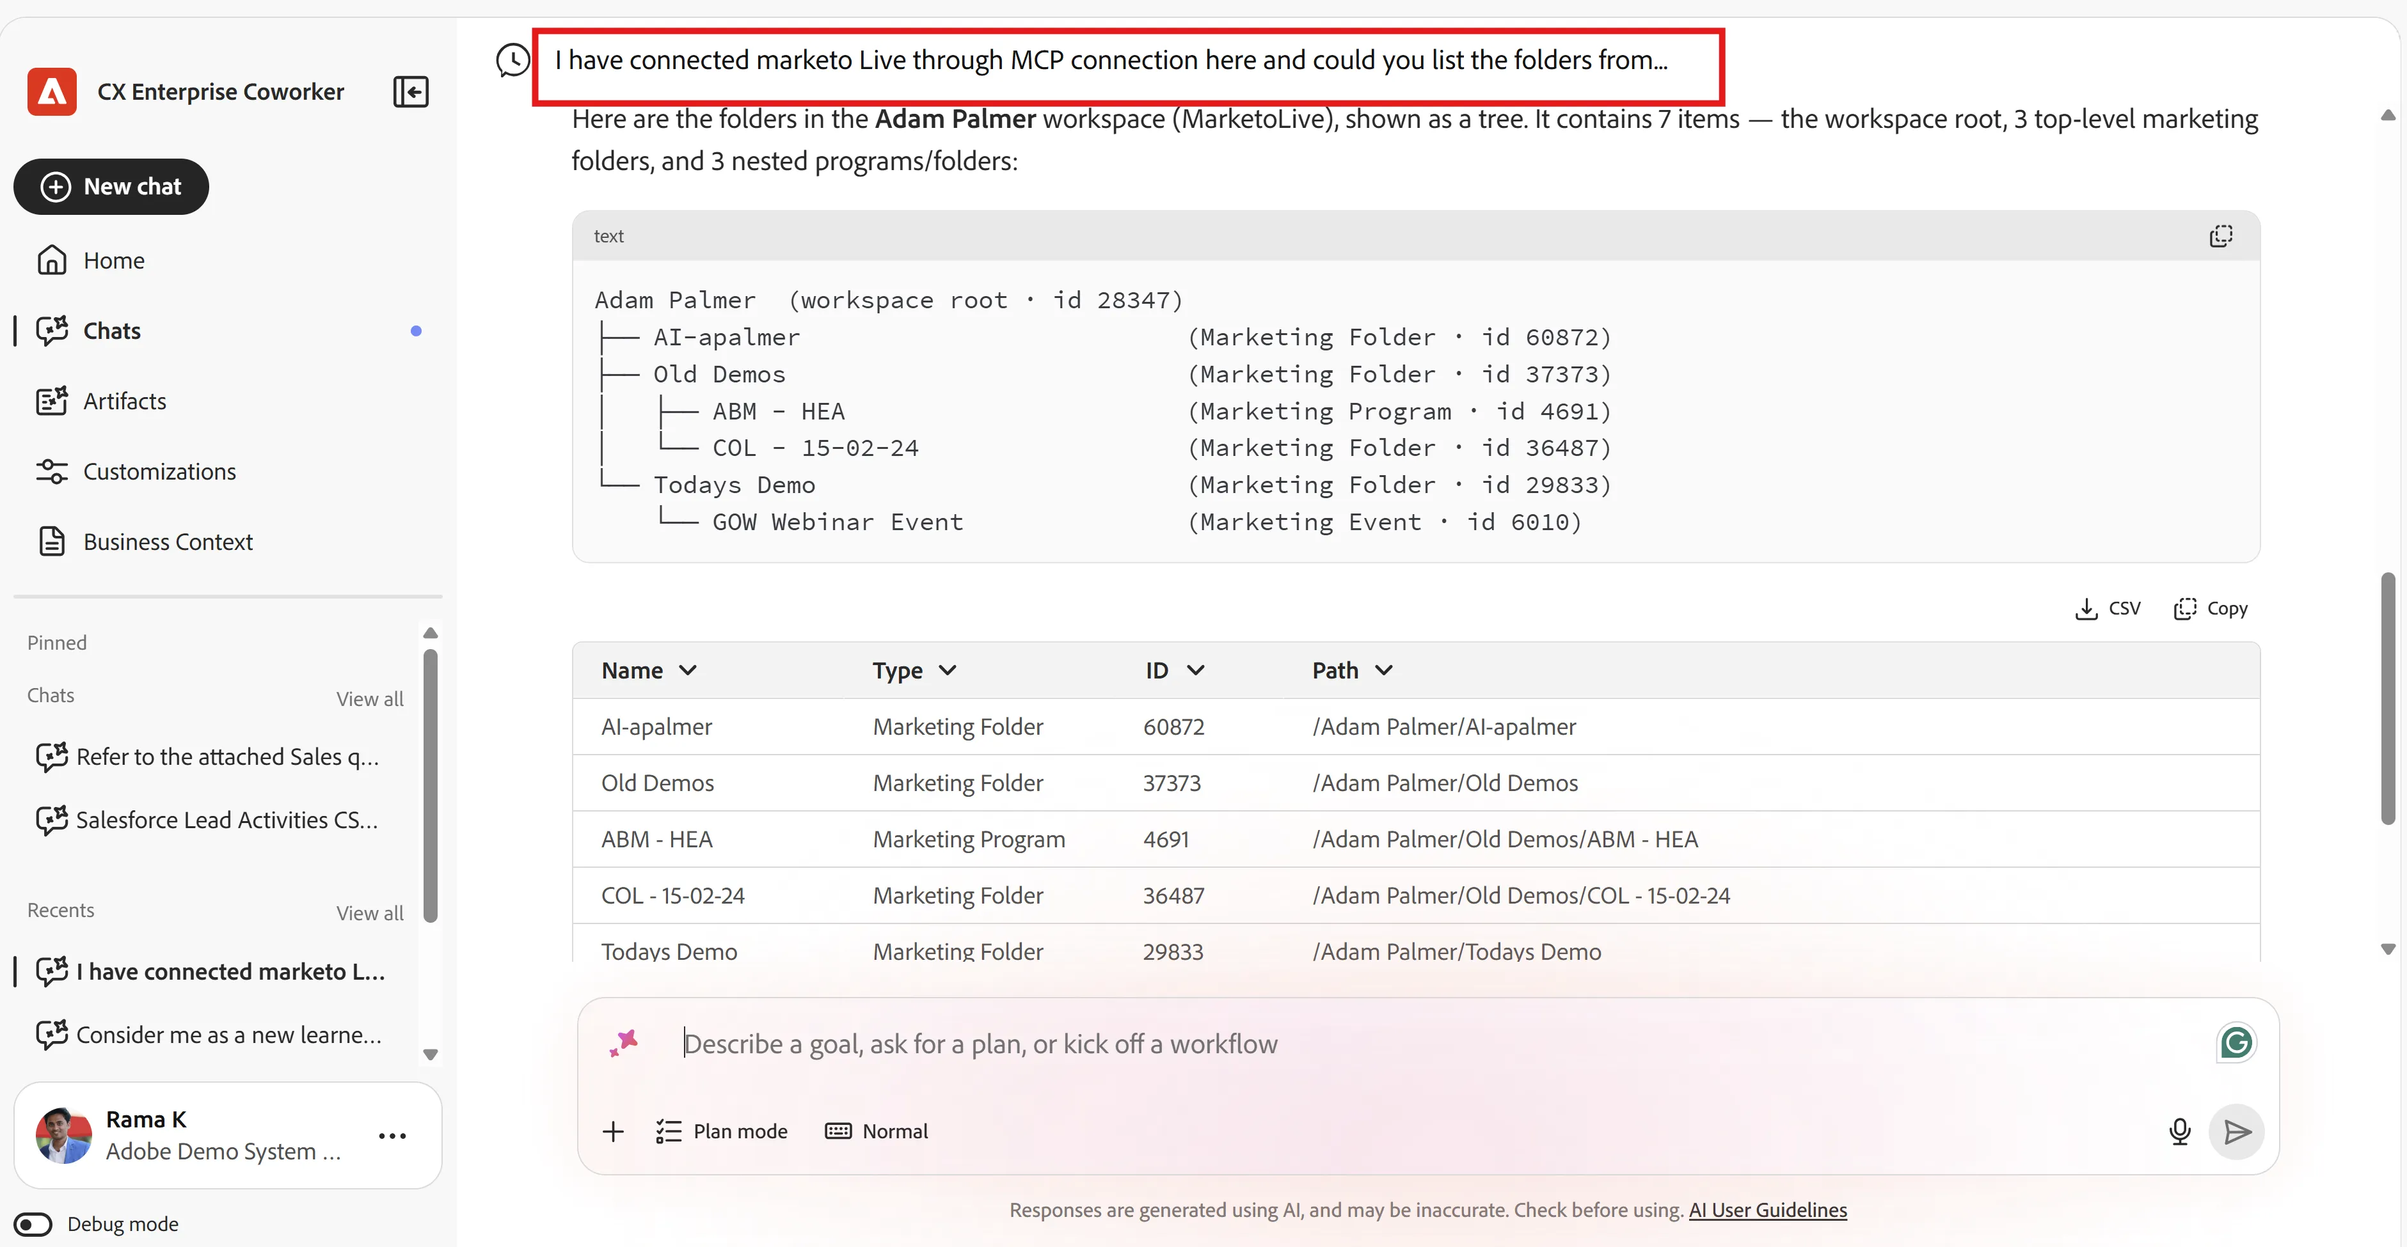Open recent chat 'Consider me as a new learne...'
2407x1247 pixels.
coord(209,1035)
